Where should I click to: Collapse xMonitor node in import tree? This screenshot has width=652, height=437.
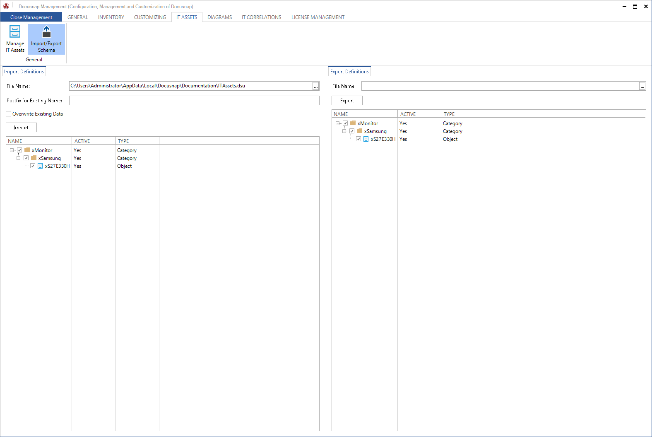tap(12, 150)
